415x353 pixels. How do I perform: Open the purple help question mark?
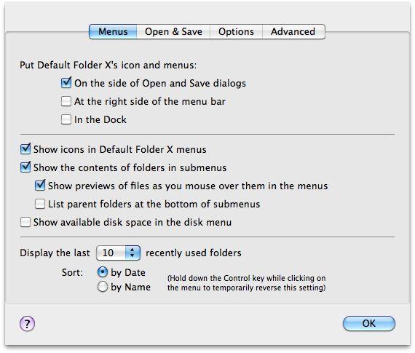pos(27,323)
